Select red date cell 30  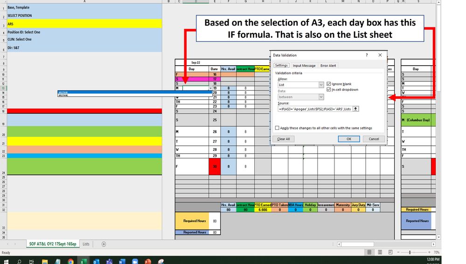[x=215, y=166]
